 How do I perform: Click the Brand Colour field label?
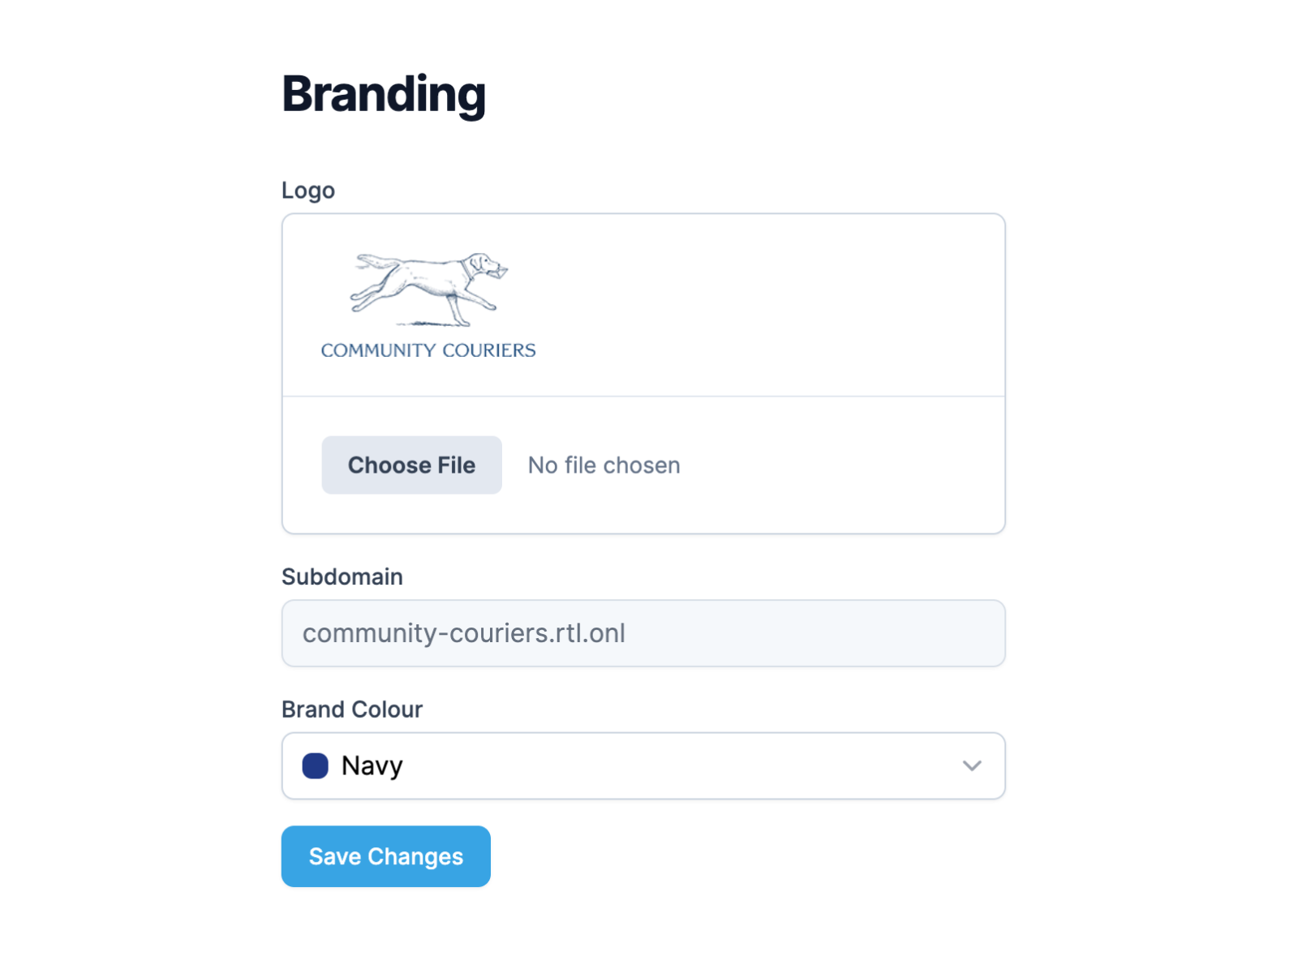pyautogui.click(x=351, y=709)
